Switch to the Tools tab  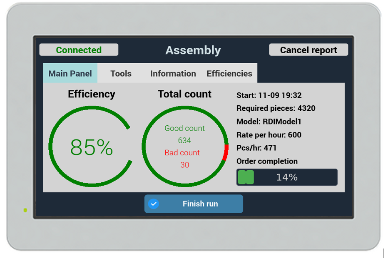click(x=121, y=74)
